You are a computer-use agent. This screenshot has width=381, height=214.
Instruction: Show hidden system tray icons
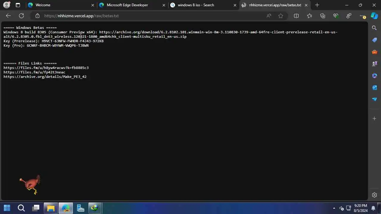(334, 208)
